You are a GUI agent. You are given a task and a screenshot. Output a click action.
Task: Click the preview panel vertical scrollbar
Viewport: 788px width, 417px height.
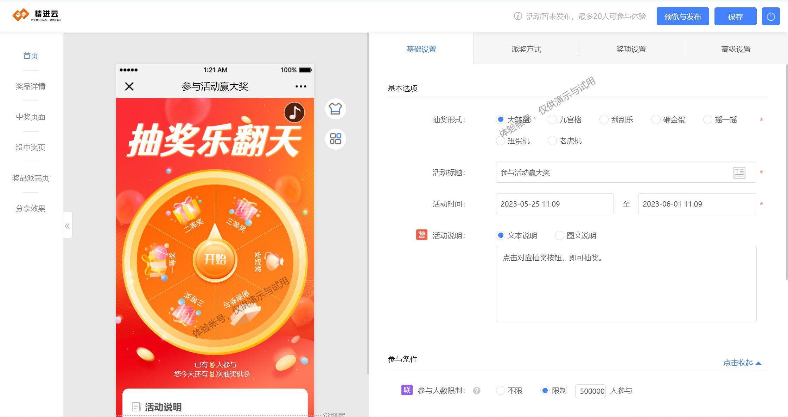pyautogui.click(x=368, y=204)
